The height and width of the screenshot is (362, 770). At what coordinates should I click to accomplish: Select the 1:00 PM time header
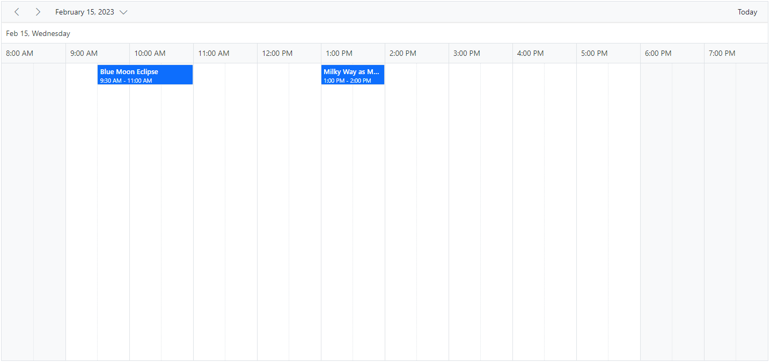tap(353, 53)
